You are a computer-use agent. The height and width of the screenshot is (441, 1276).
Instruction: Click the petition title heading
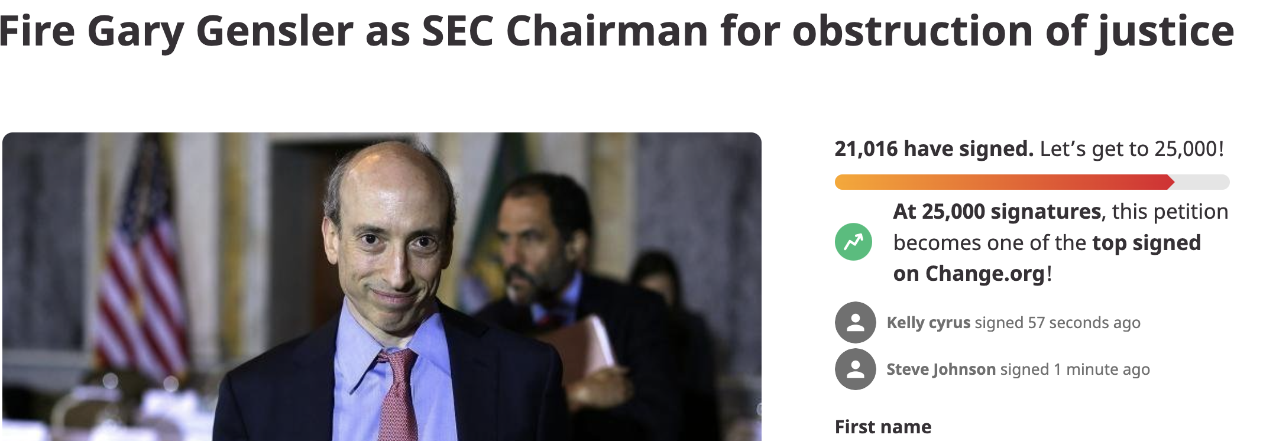[617, 31]
